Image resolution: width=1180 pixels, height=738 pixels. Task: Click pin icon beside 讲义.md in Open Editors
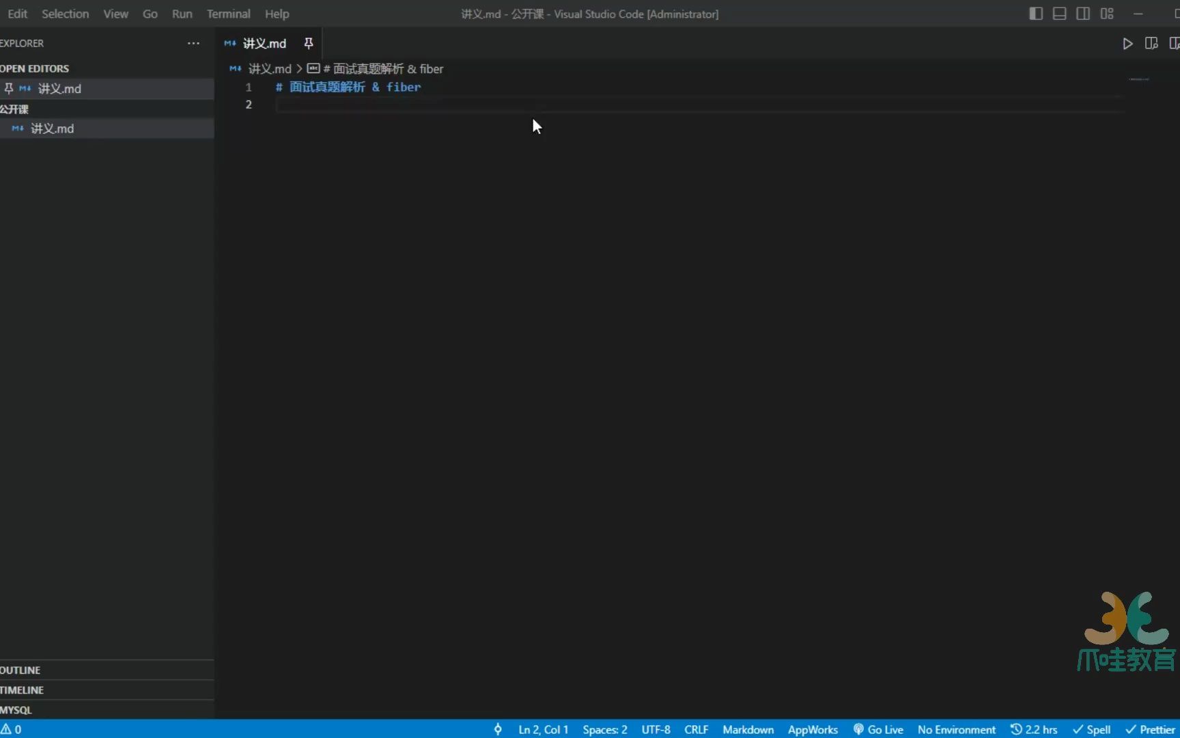pyautogui.click(x=9, y=88)
